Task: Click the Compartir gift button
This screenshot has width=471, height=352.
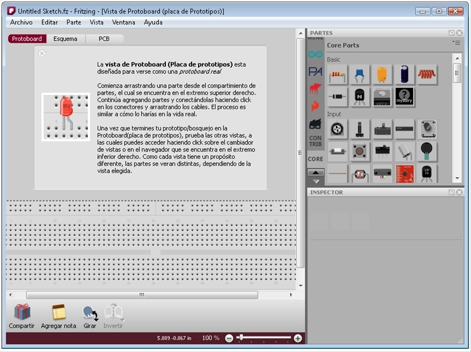Action: [x=22, y=316]
